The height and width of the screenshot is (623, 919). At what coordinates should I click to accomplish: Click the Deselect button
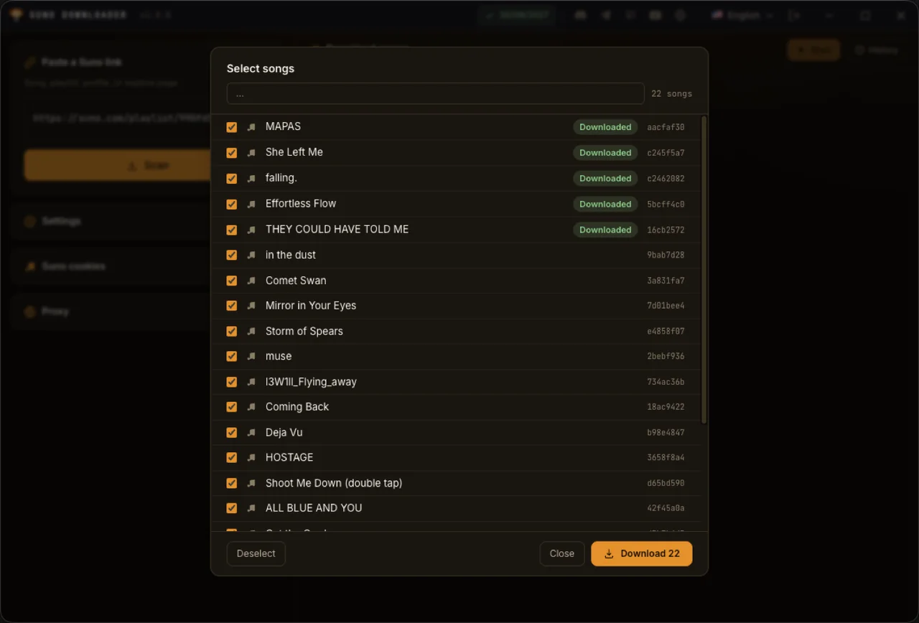coord(256,553)
